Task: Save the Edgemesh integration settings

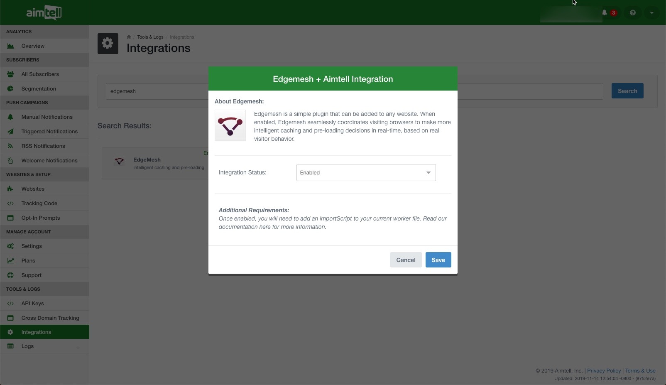Action: click(x=438, y=260)
